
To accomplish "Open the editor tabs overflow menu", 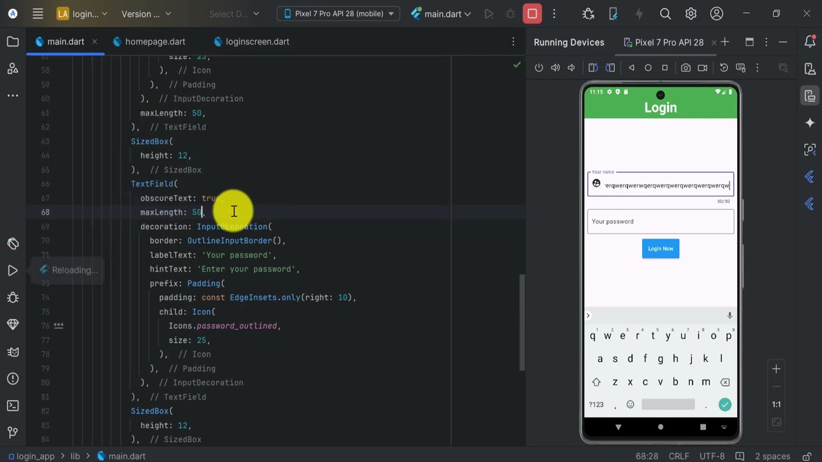I will click(x=513, y=42).
